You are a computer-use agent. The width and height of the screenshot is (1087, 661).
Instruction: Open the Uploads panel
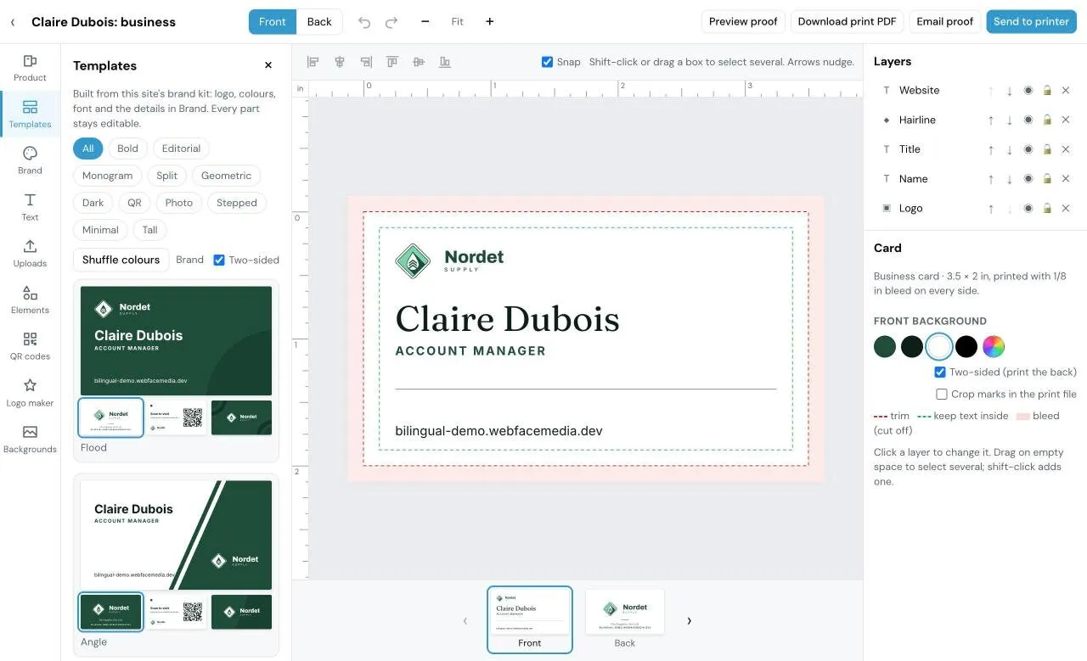[30, 253]
